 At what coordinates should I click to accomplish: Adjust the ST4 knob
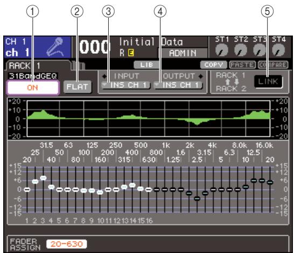point(278,51)
